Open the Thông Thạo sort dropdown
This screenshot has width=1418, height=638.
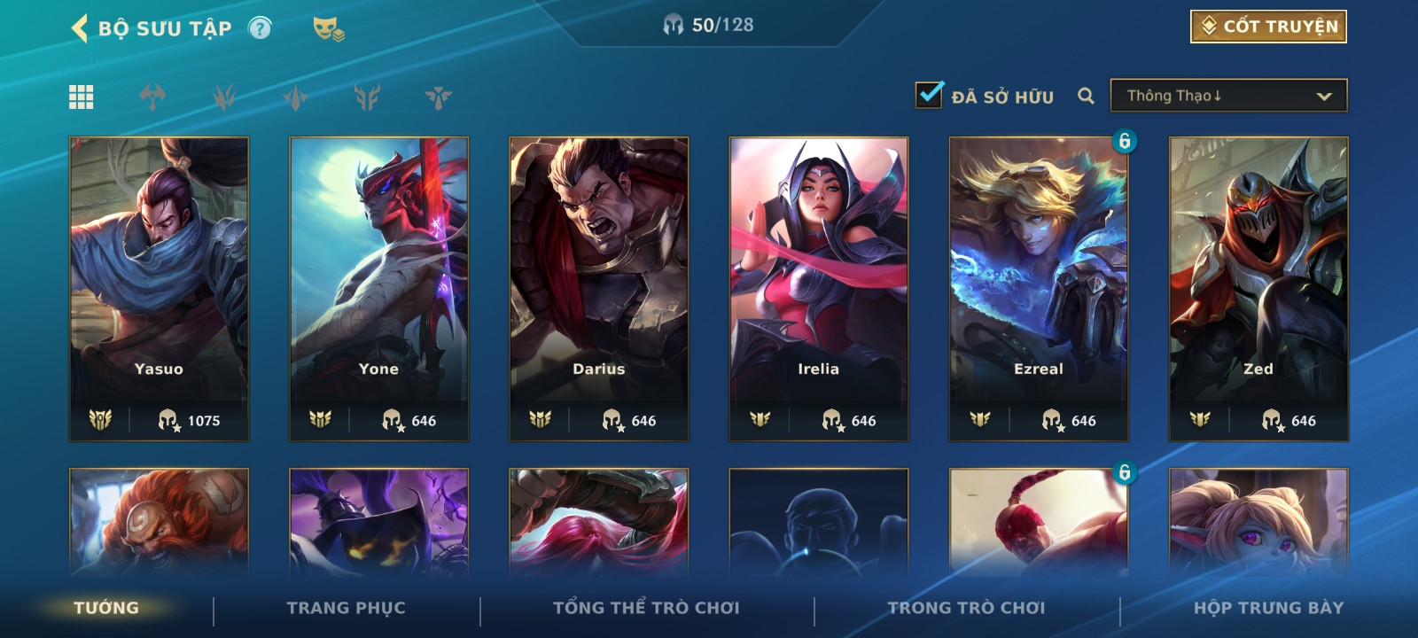(x=1228, y=96)
